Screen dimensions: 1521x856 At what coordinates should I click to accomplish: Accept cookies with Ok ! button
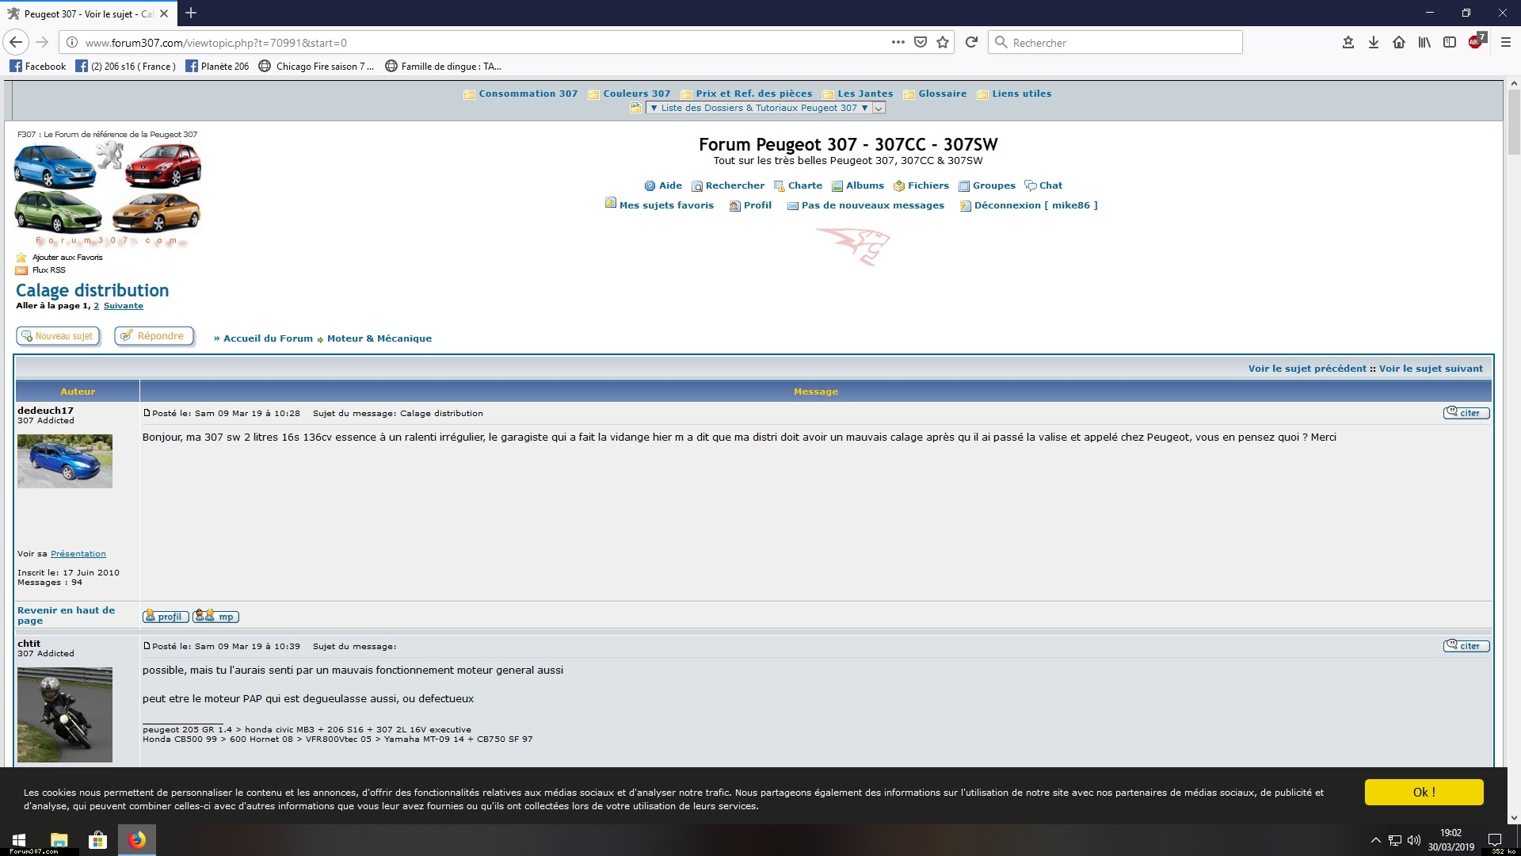pyautogui.click(x=1424, y=792)
